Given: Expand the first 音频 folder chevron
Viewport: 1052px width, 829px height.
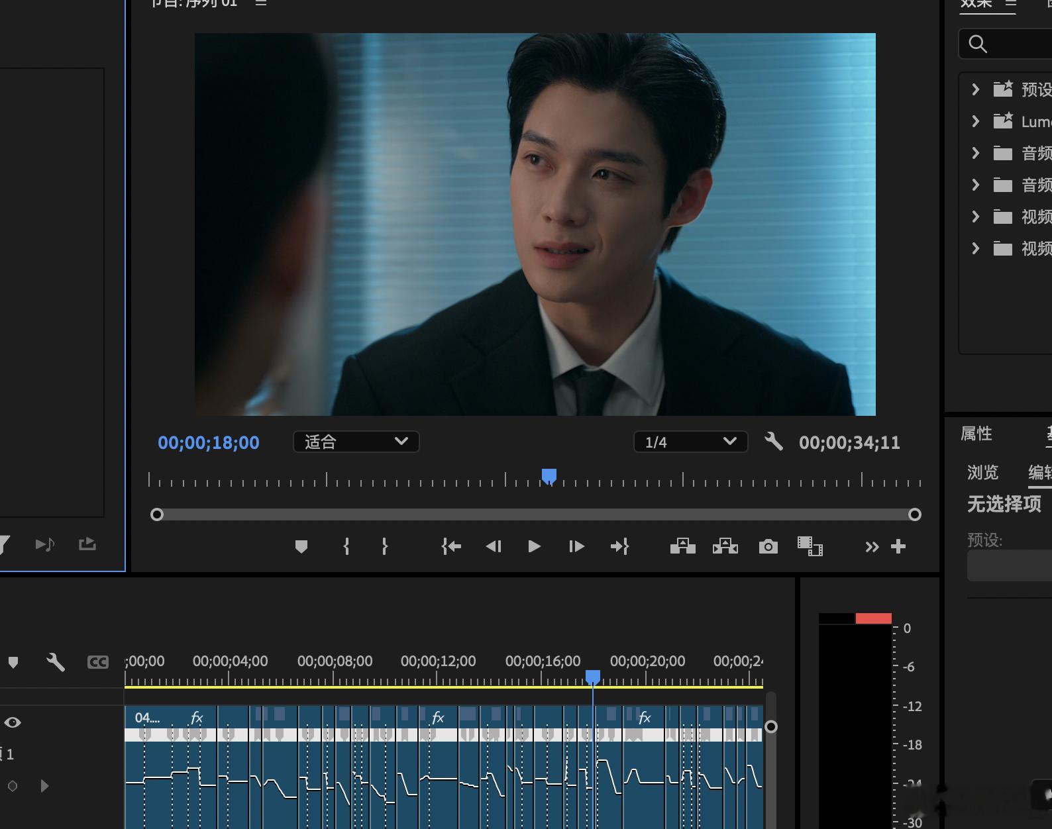Looking at the screenshot, I should click(975, 152).
